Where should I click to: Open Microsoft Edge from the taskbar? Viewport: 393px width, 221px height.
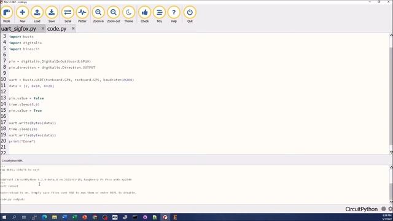45,217
